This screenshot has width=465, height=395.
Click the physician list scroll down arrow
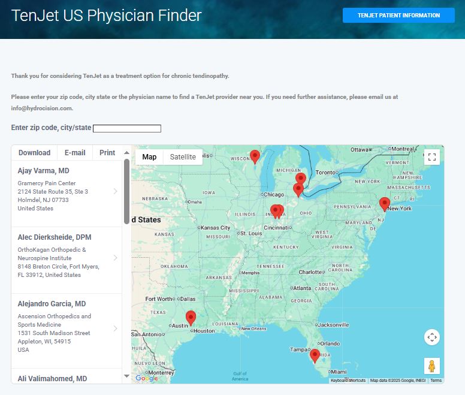pos(126,376)
